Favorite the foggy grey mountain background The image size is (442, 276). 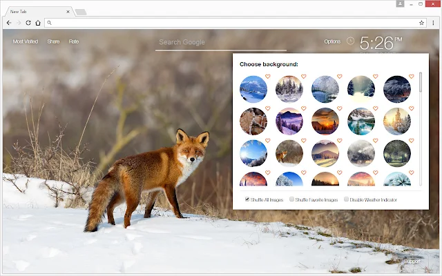coord(375,140)
